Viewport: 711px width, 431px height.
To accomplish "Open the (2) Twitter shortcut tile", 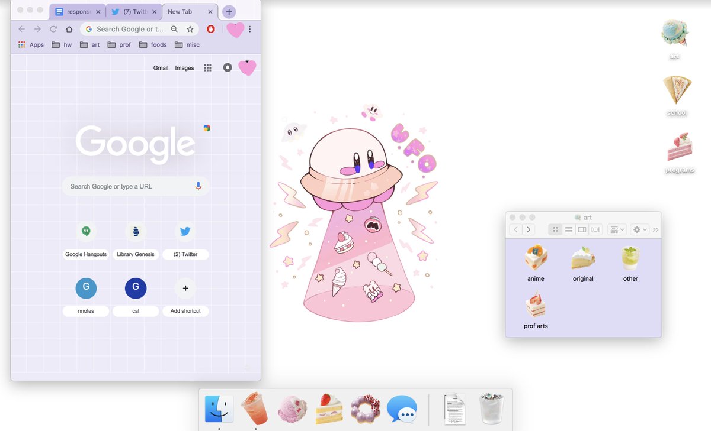I will [185, 239].
